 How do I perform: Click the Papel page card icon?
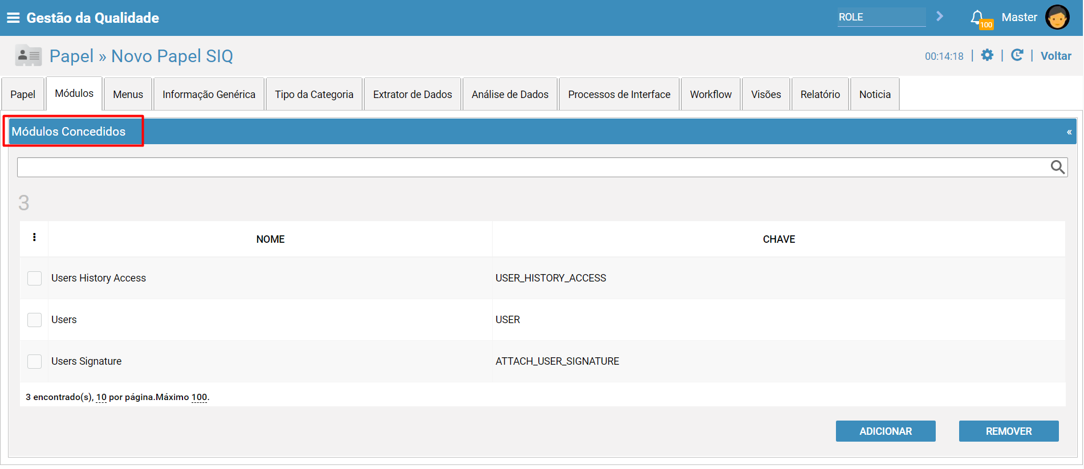(x=28, y=56)
